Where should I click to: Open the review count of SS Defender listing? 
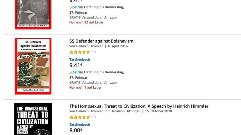(95, 52)
